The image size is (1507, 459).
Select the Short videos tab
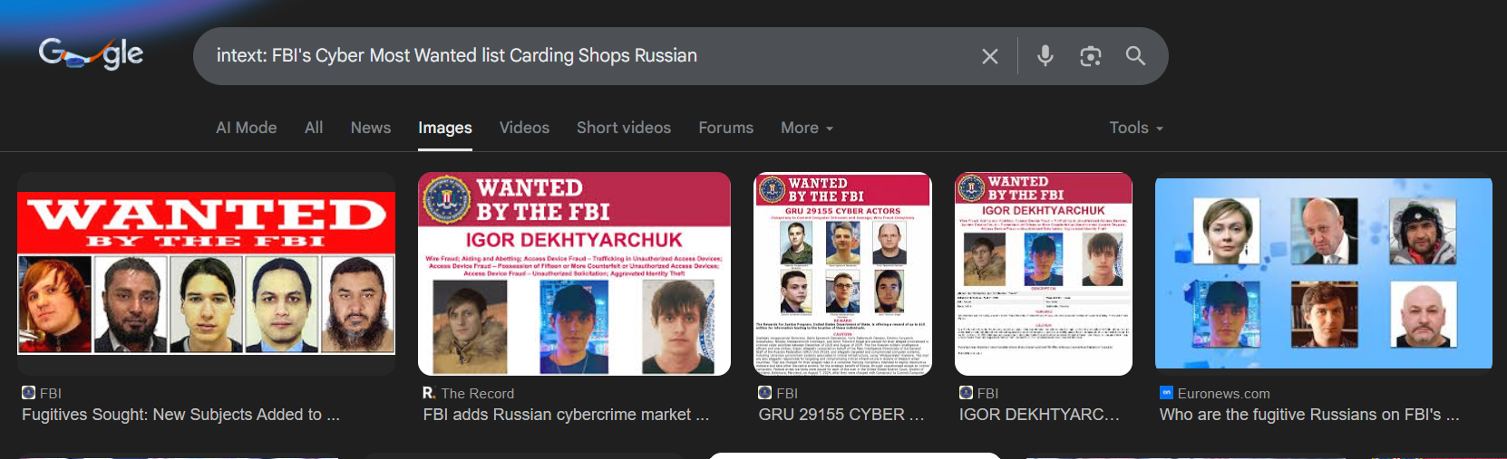pos(624,128)
